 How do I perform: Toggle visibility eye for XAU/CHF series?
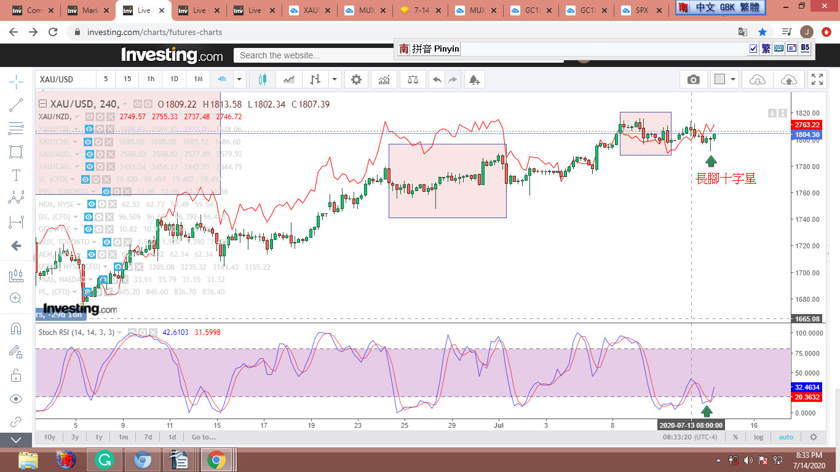(x=89, y=141)
